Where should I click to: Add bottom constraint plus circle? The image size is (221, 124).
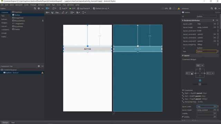pyautogui.click(x=200, y=80)
